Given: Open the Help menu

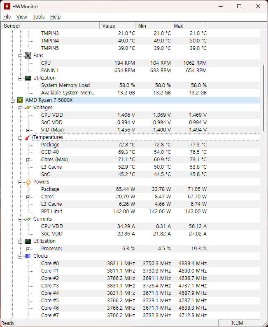Looking at the screenshot, I should [56, 16].
